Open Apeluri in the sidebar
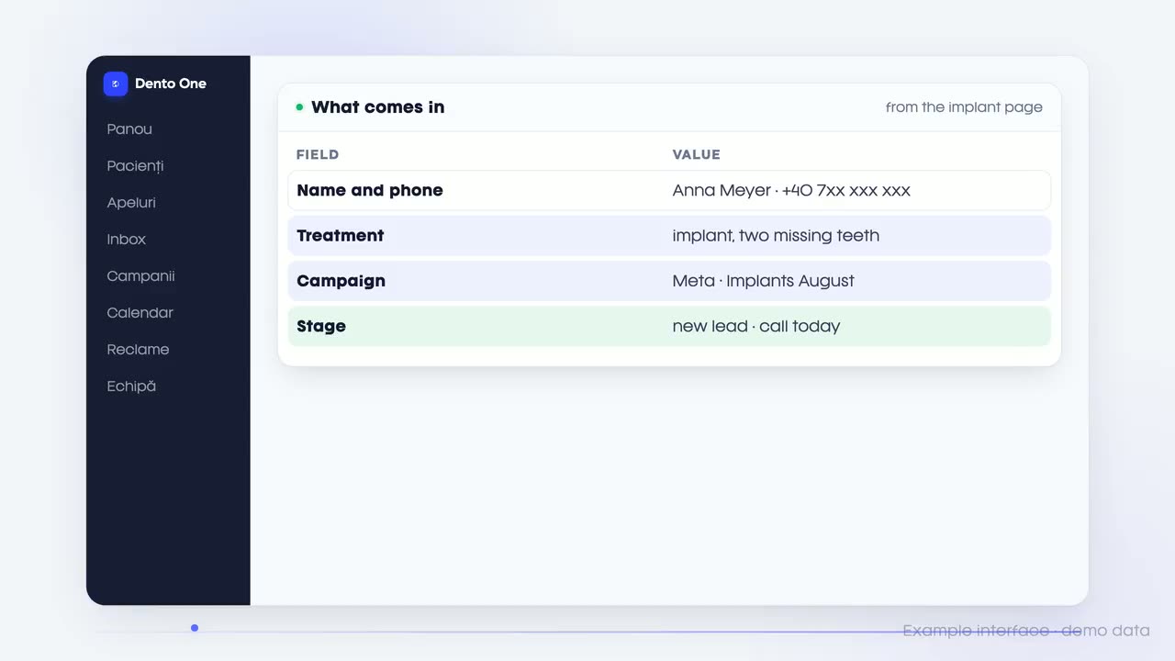 (131, 203)
